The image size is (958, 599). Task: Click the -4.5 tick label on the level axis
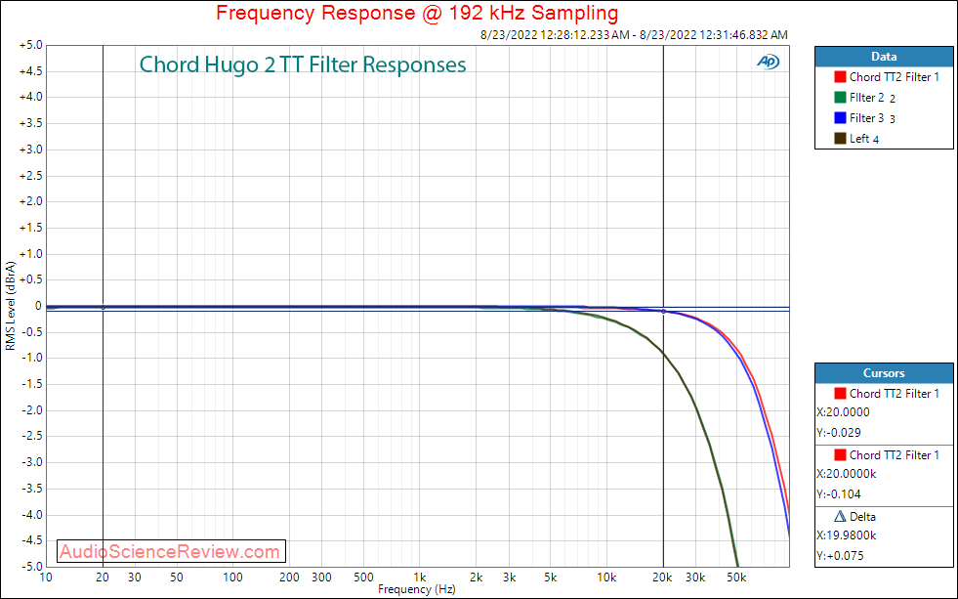pyautogui.click(x=32, y=540)
